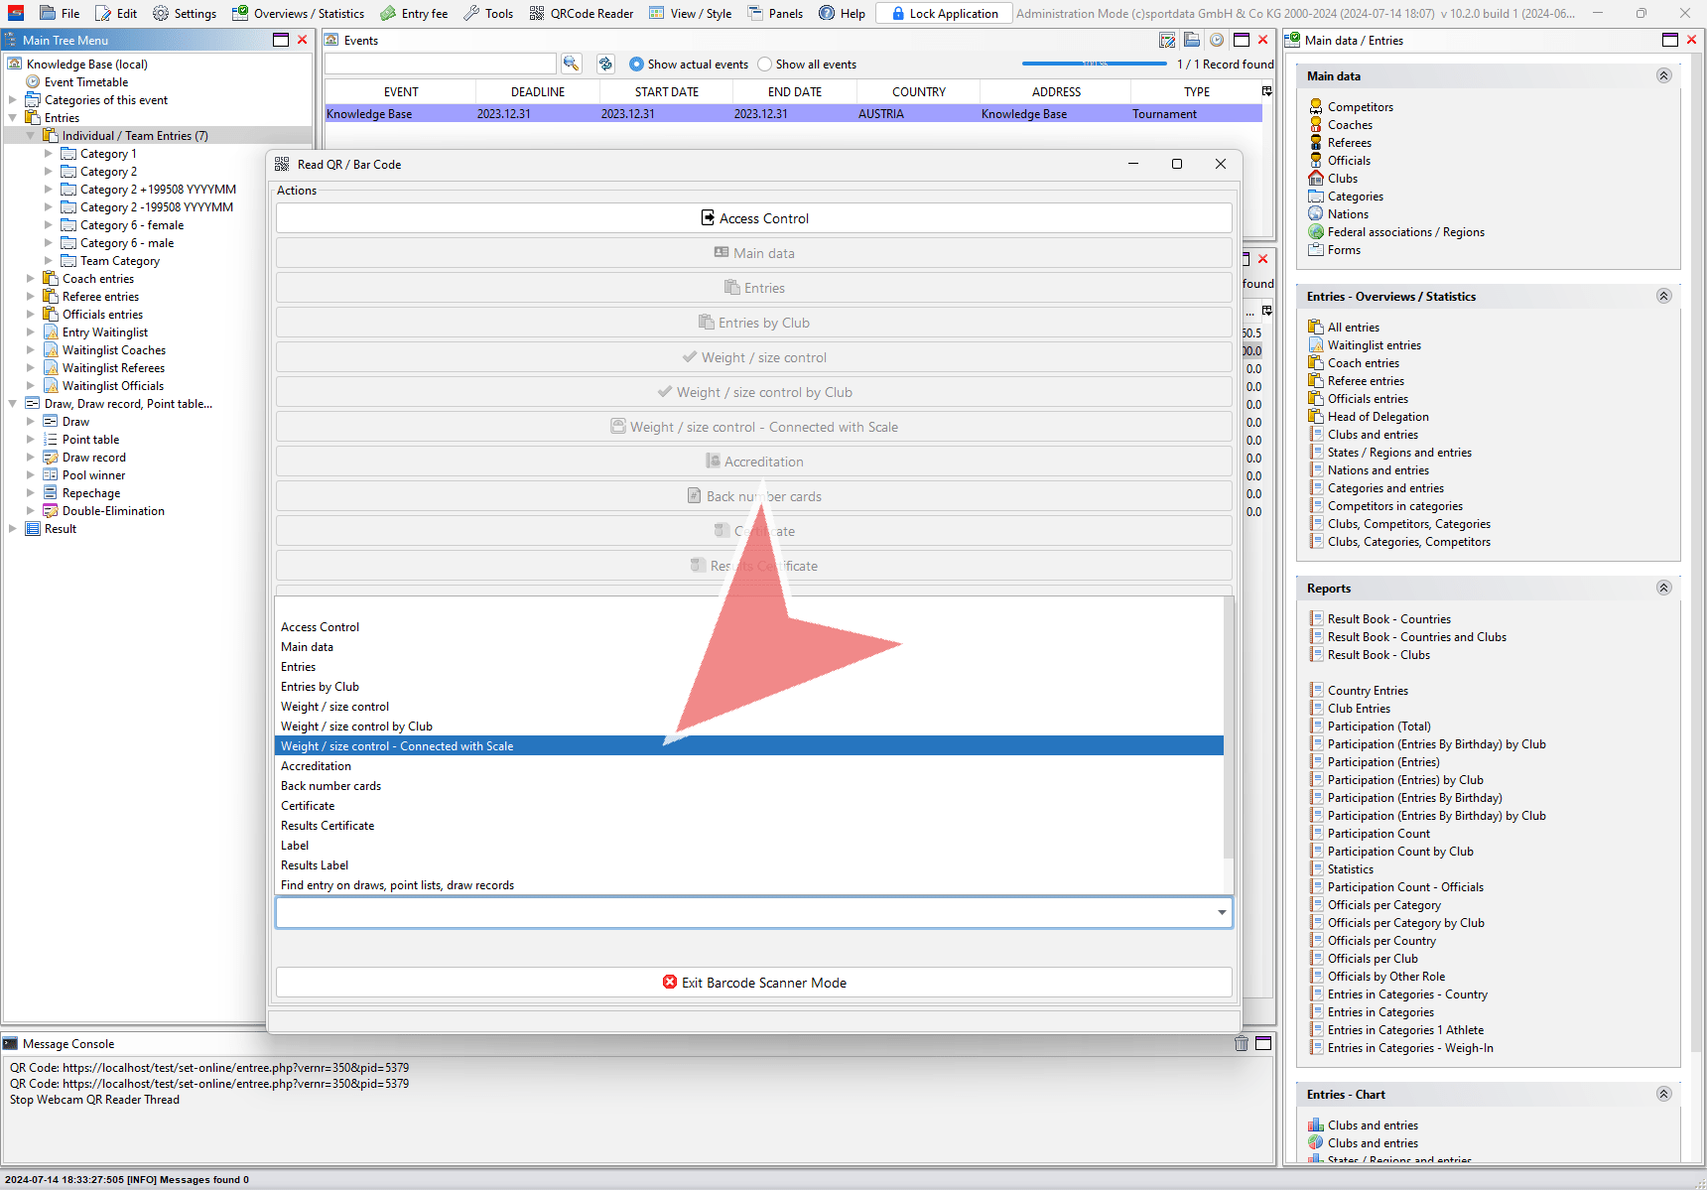Screen dimensions: 1707x1191
Task: Click the Lock Application padlock icon
Action: pos(897,14)
